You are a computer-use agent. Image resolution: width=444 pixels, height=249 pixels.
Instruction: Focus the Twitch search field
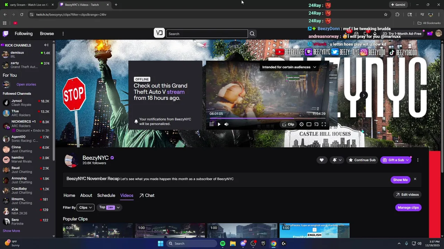coord(207,34)
